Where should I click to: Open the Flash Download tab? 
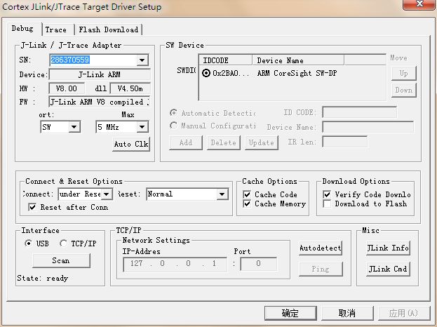point(109,29)
